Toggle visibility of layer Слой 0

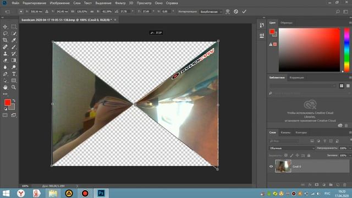coord(271,166)
